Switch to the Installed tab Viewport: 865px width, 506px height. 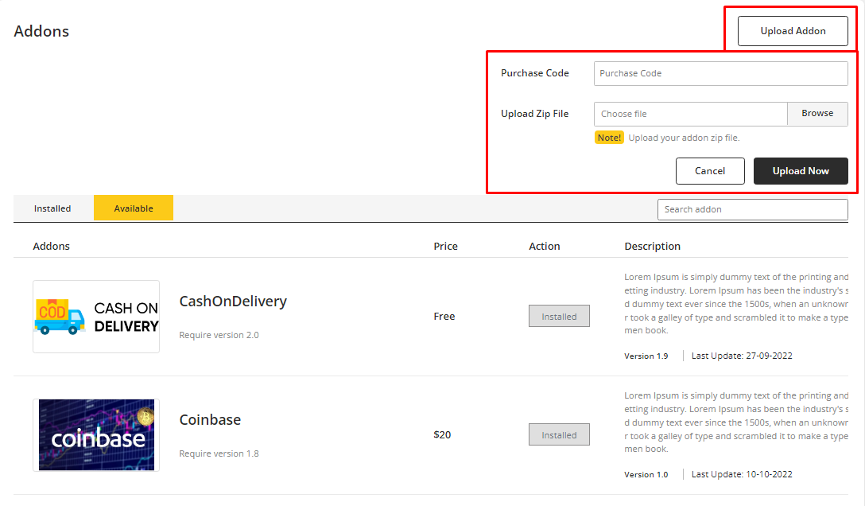[52, 208]
